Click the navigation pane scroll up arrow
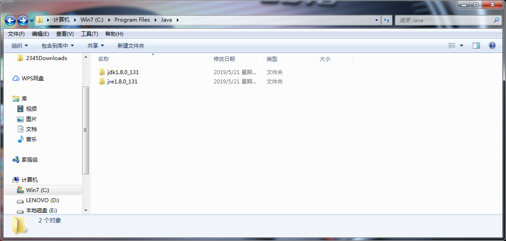Viewport: 506px width, 241px height. [85, 57]
